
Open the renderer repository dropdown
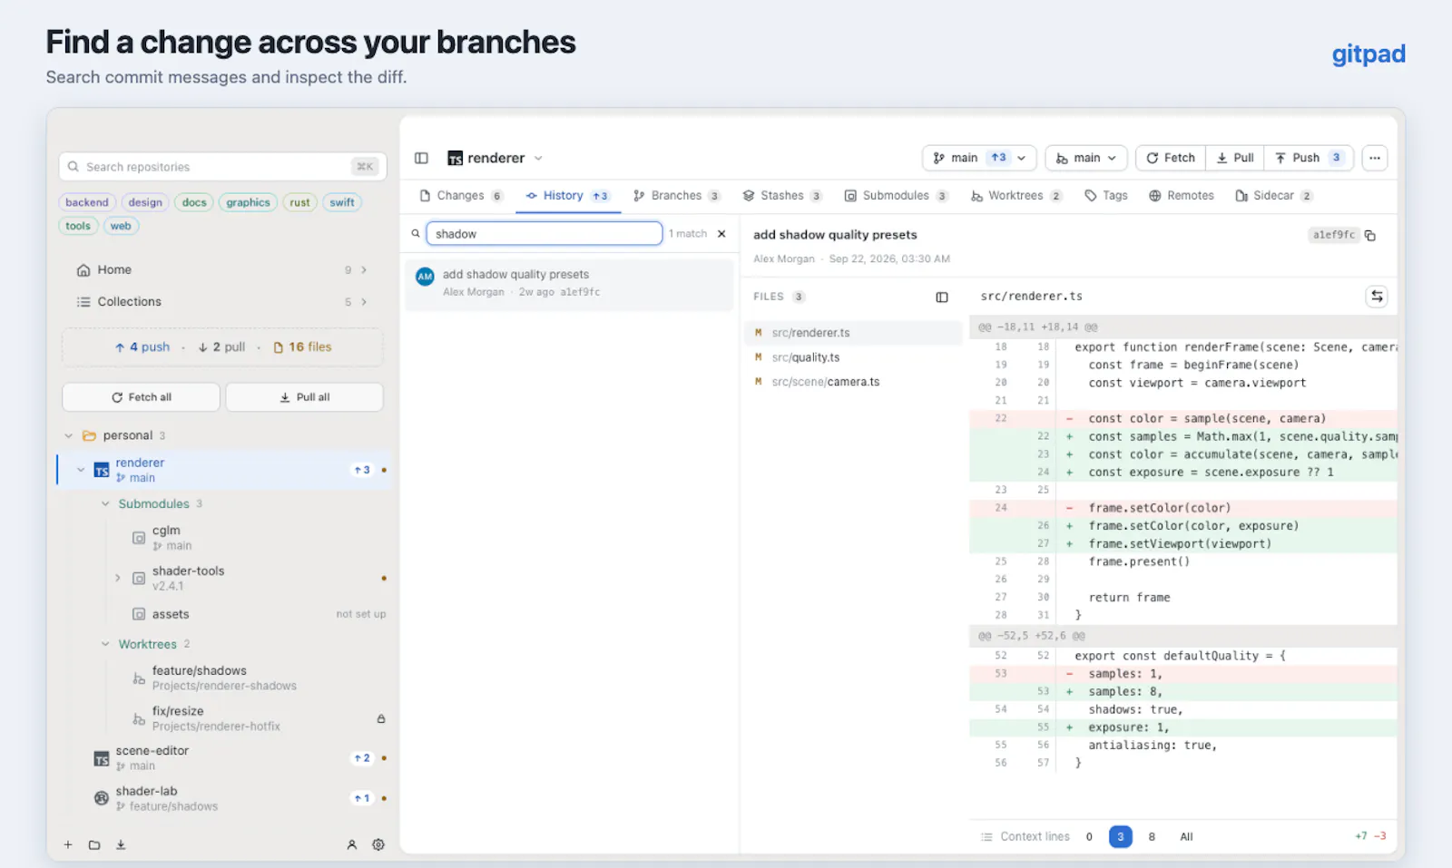click(495, 158)
